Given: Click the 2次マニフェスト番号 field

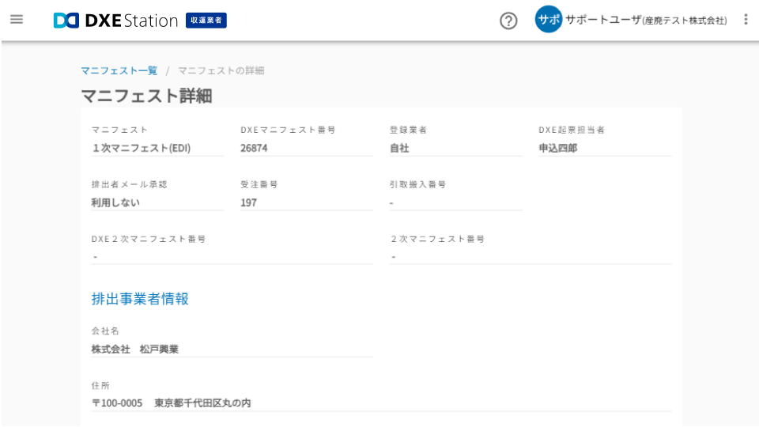Looking at the screenshot, I should coord(530,256).
